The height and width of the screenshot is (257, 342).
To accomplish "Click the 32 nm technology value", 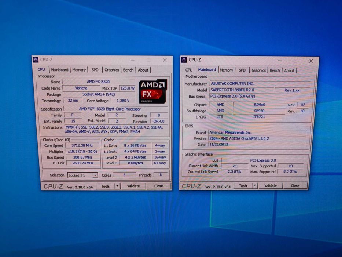I will click(x=73, y=101).
